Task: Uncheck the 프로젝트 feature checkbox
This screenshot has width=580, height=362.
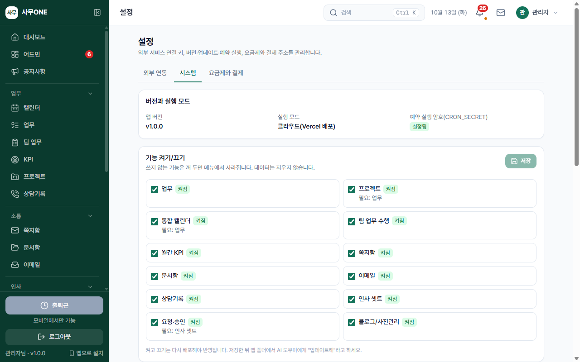Action: [x=352, y=189]
